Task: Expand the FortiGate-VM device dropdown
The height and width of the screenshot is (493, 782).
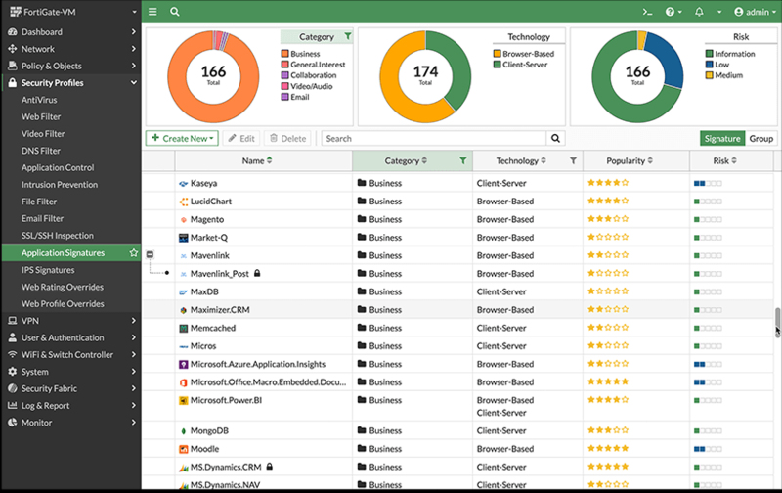Action: pyautogui.click(x=134, y=12)
